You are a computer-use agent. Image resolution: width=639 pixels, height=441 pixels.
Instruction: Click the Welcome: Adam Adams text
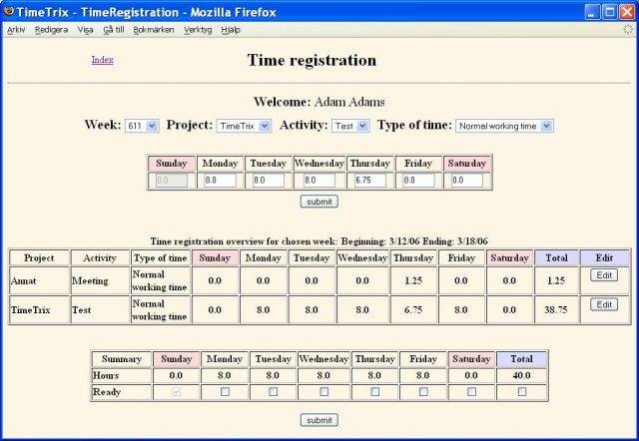pyautogui.click(x=319, y=102)
